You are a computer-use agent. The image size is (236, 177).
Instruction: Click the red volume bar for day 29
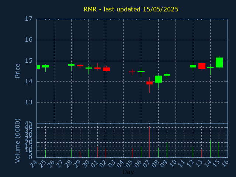[x=80, y=154]
